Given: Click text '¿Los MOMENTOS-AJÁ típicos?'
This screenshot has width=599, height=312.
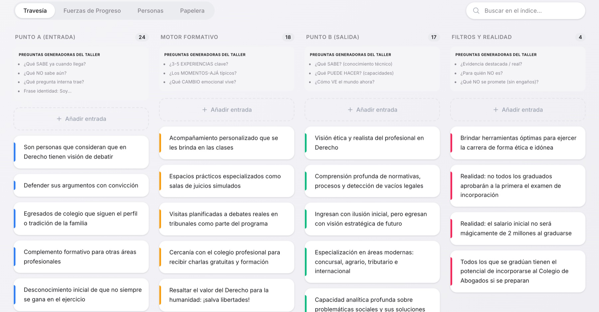Looking at the screenshot, I should [x=203, y=73].
